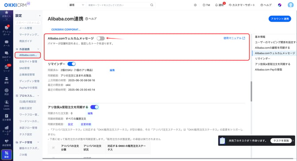Open SNS管理 settings item
The width and height of the screenshot is (297, 161).
[24, 68]
